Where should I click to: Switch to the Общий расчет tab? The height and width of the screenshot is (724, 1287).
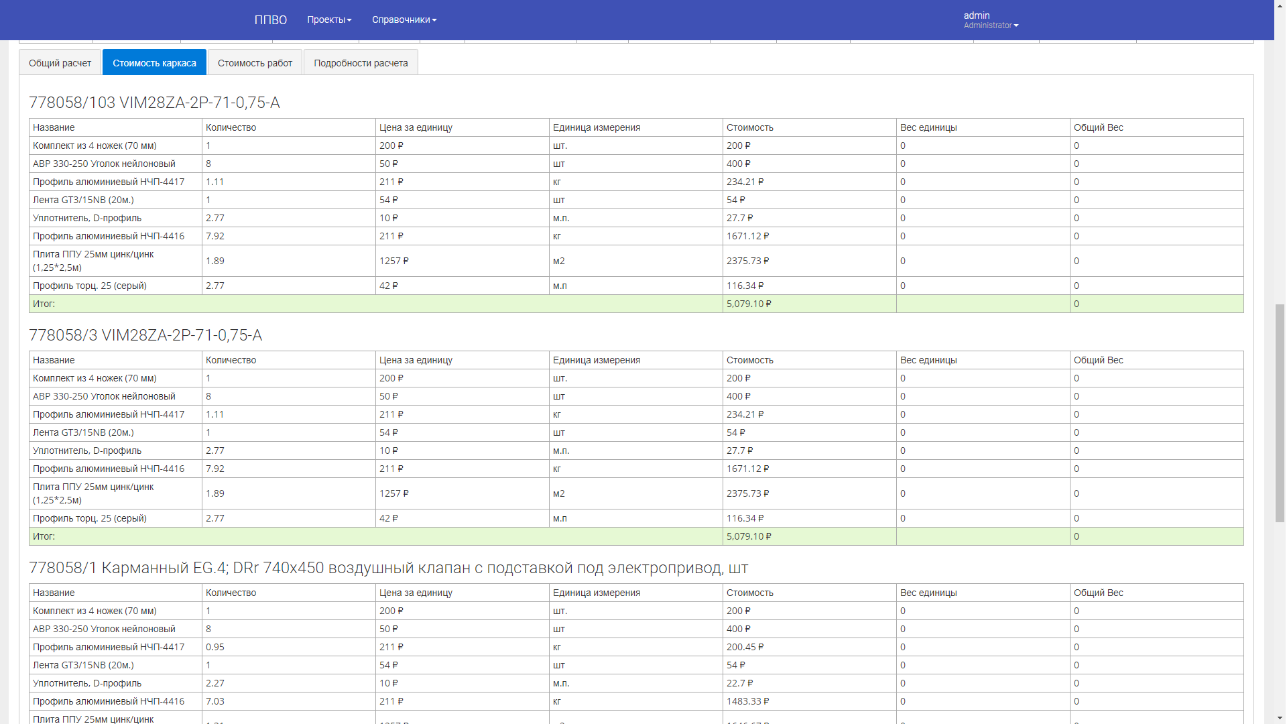[x=60, y=63]
